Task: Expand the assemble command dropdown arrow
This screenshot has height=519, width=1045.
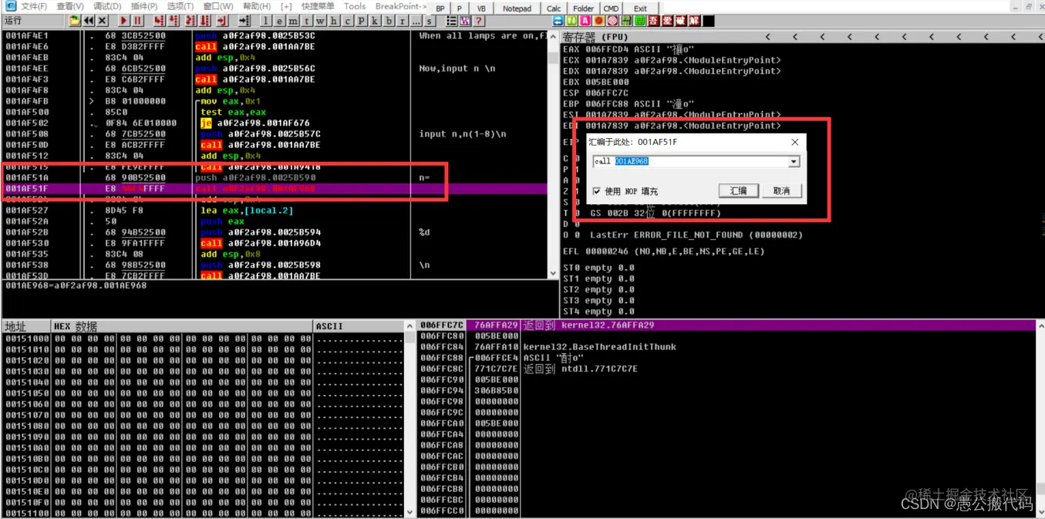Action: [794, 162]
